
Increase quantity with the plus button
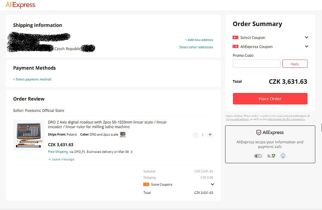tap(210, 135)
